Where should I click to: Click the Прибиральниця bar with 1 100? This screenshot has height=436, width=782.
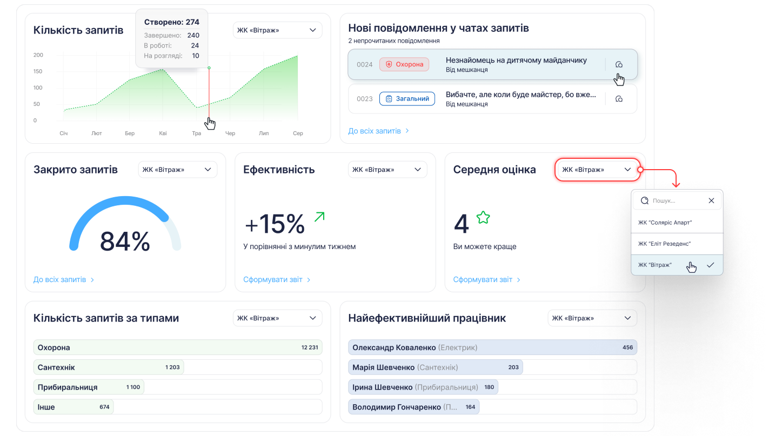(x=89, y=387)
